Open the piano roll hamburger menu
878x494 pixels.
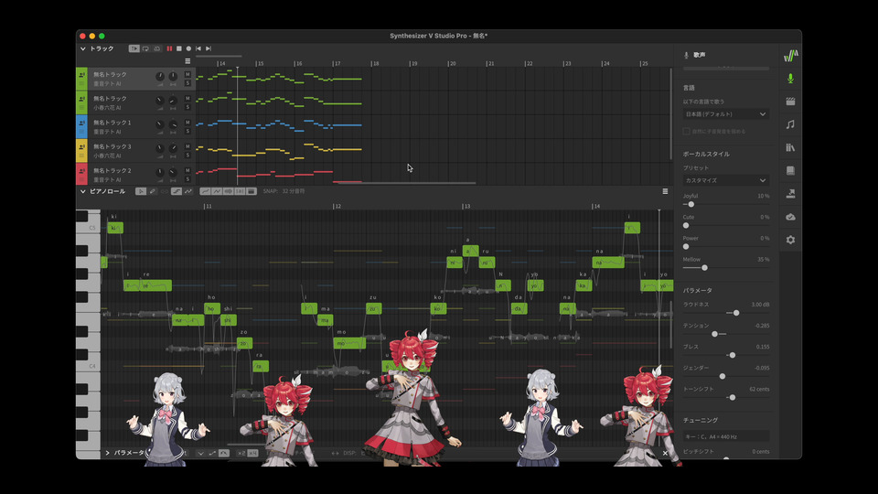pos(665,191)
